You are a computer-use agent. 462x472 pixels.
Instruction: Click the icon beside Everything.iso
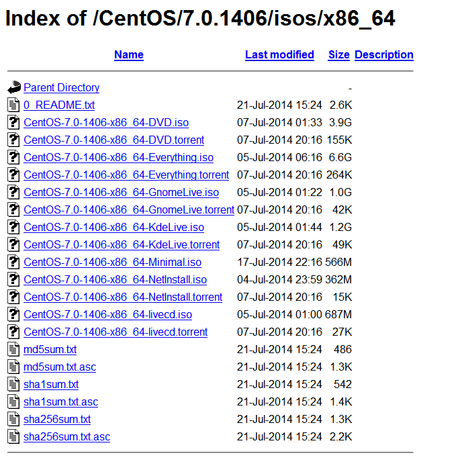pos(13,157)
